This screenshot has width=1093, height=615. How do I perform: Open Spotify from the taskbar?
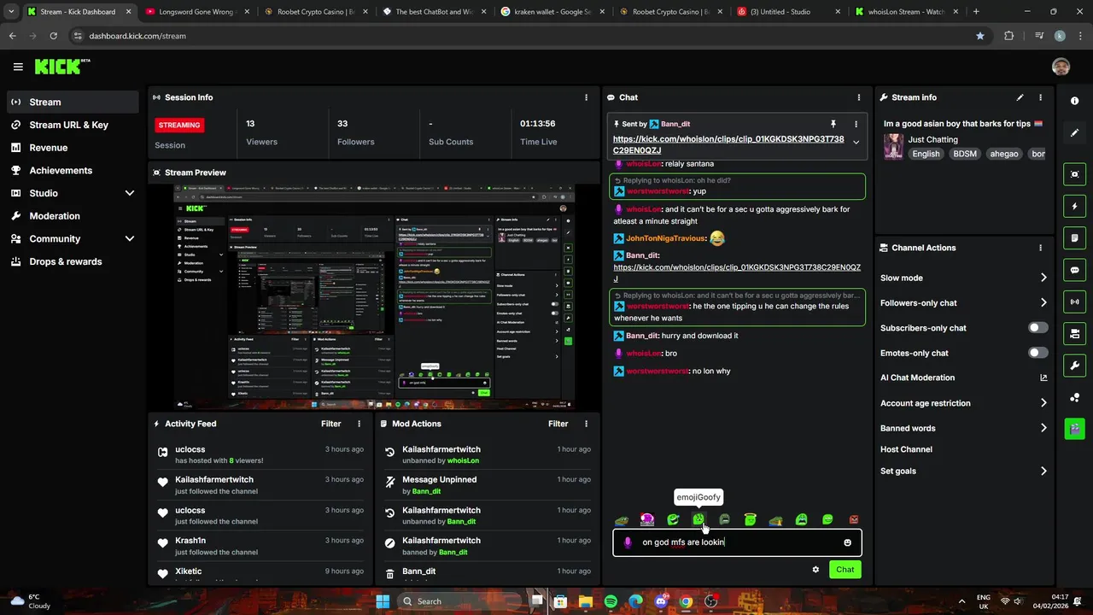click(611, 601)
